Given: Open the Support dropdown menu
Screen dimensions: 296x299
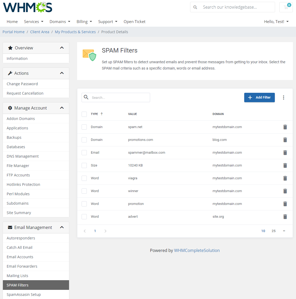Looking at the screenshot, I should pos(108,21).
